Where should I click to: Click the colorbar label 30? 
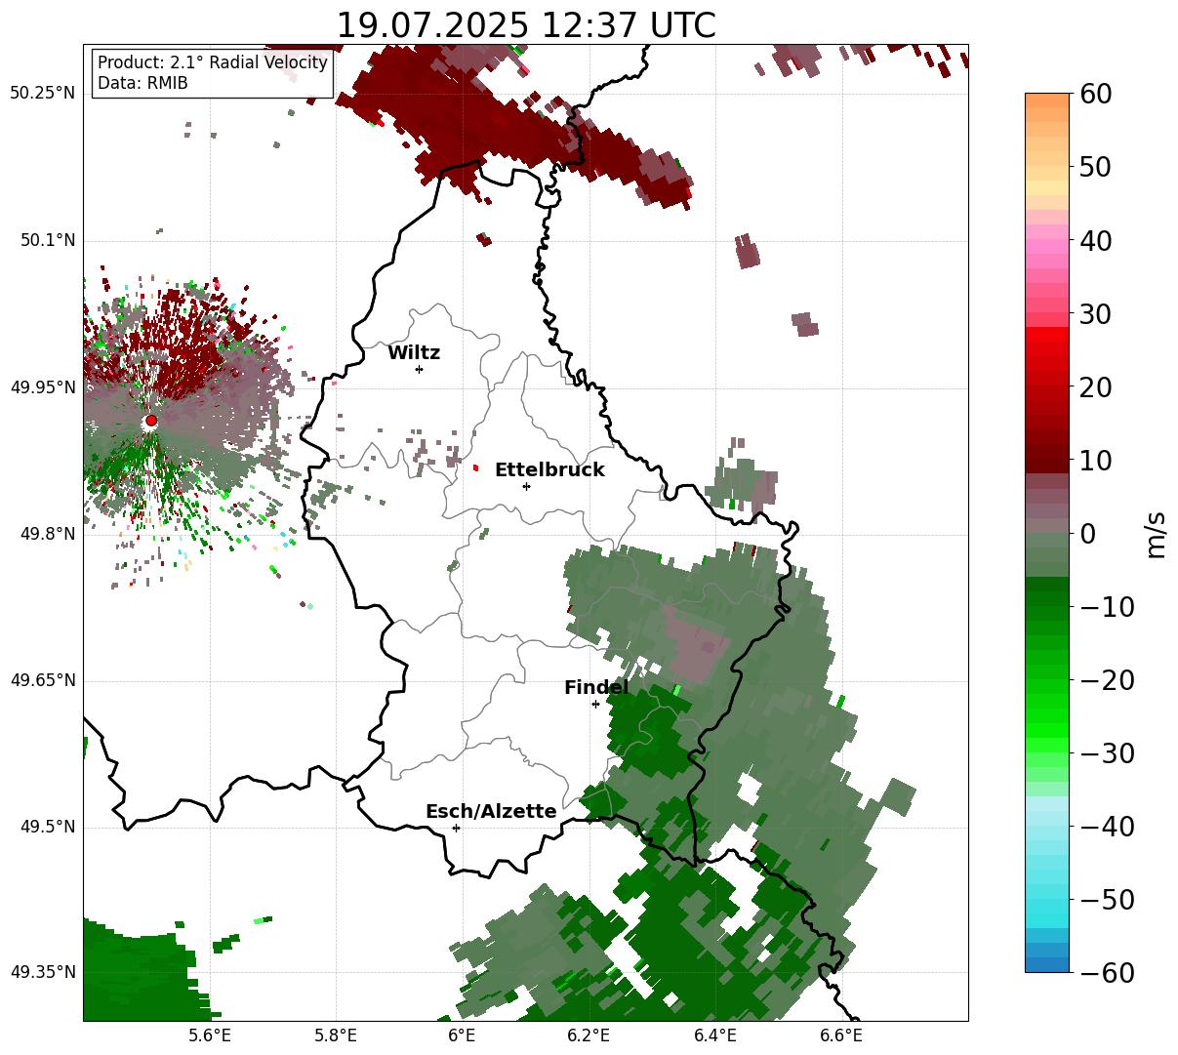point(1097,314)
